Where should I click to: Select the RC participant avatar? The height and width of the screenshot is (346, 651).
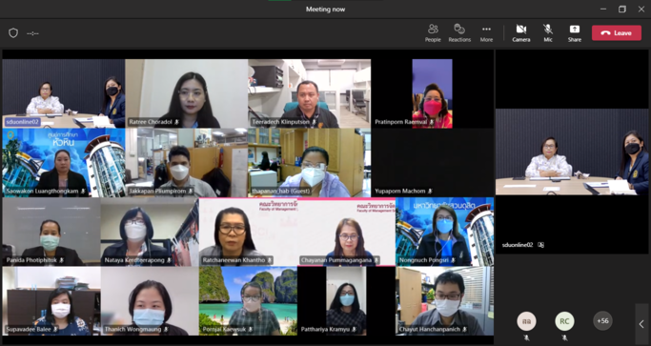pos(564,321)
